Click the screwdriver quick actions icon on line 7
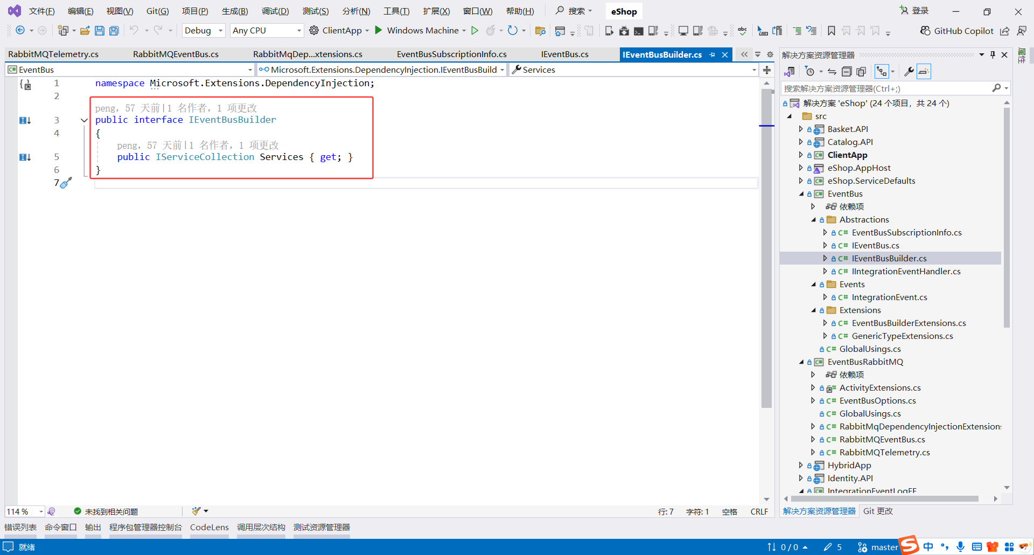 (66, 183)
